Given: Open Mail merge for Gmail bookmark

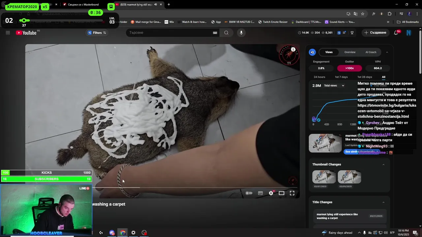Looking at the screenshot, I should [146, 22].
